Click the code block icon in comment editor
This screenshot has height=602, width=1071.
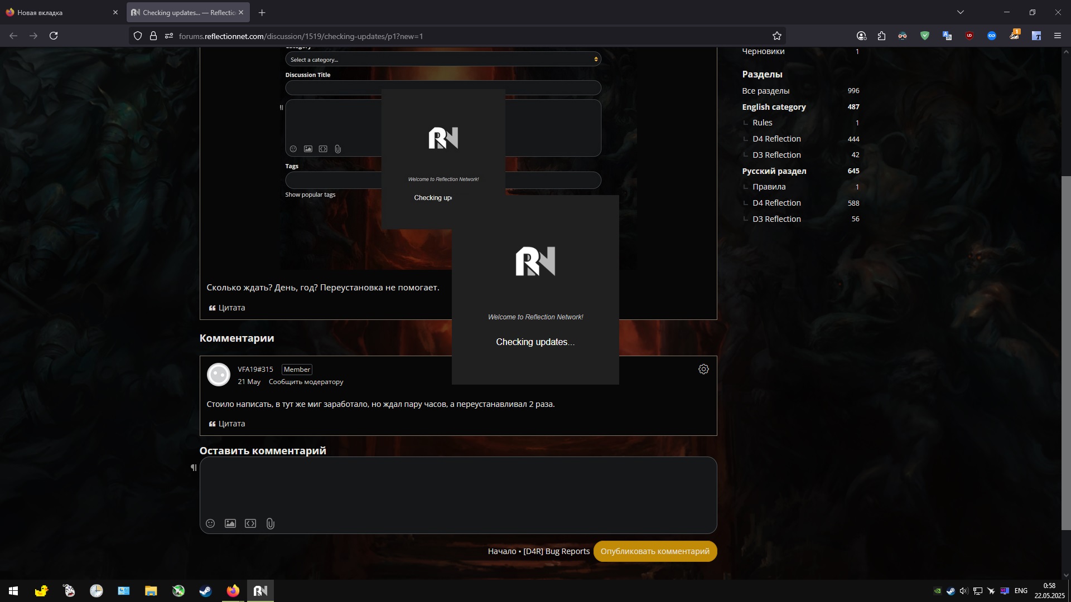(x=250, y=523)
